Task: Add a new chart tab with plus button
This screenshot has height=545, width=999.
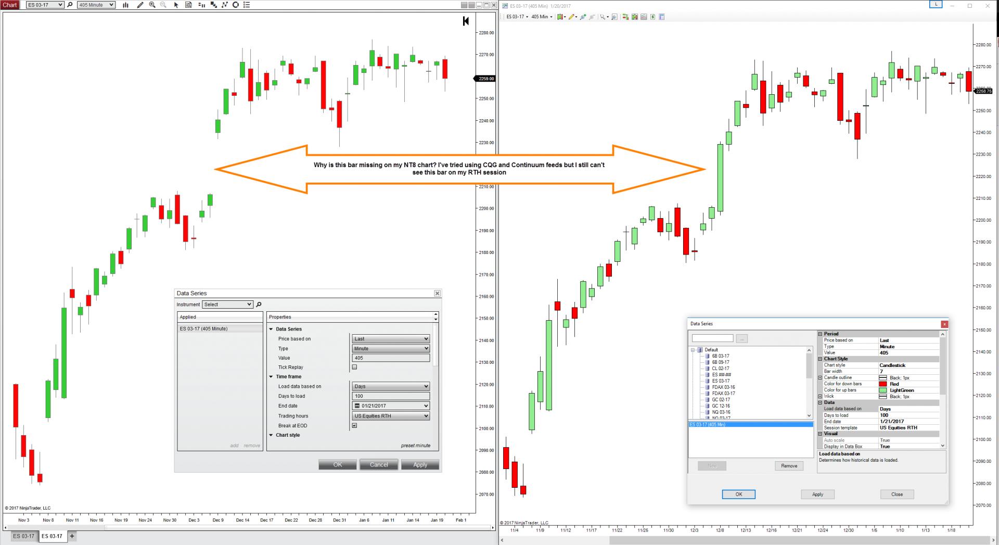Action: [72, 536]
